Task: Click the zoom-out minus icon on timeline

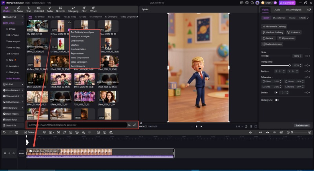Action: pos(288,132)
